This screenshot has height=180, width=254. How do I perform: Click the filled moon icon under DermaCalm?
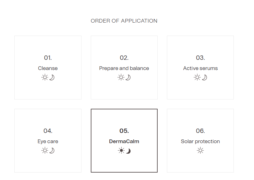[128, 151]
